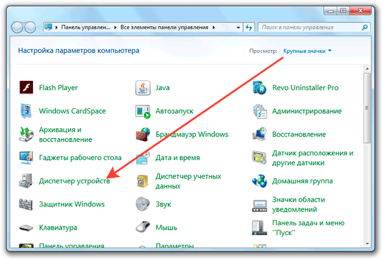Open the Панель задач и меню Пуск icon
This screenshot has height=260, width=383.
[x=259, y=228]
